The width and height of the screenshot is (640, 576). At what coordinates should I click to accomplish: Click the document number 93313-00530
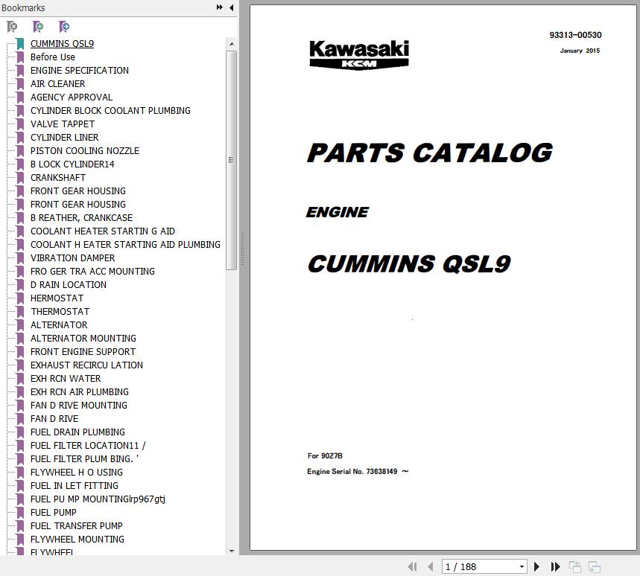click(575, 35)
